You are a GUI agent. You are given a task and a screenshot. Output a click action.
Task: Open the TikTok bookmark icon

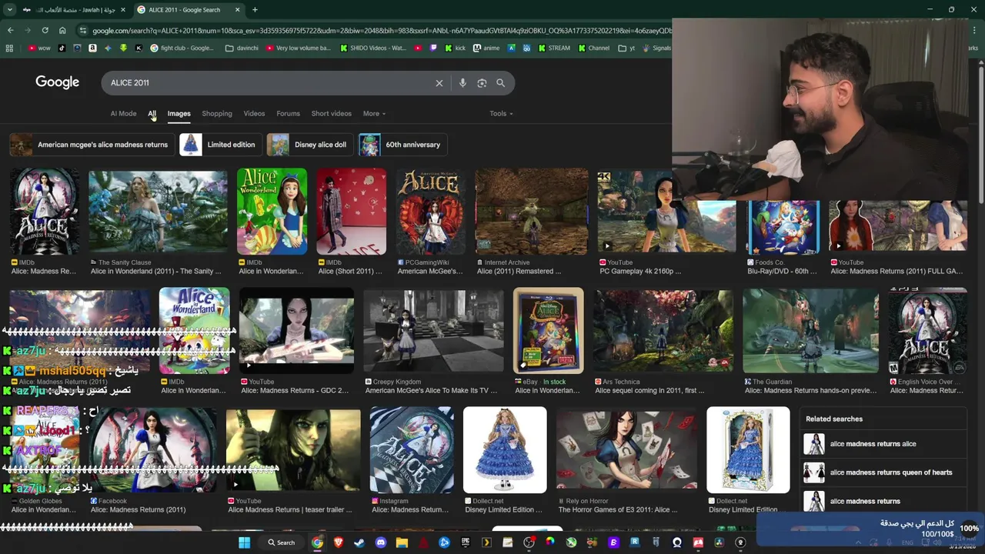[x=62, y=48]
